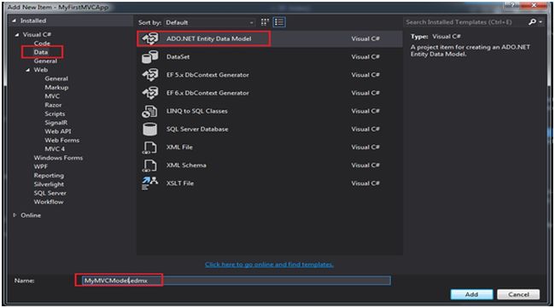Open the Sort by Default dropdown
This screenshot has height=308, width=555.
coord(209,23)
